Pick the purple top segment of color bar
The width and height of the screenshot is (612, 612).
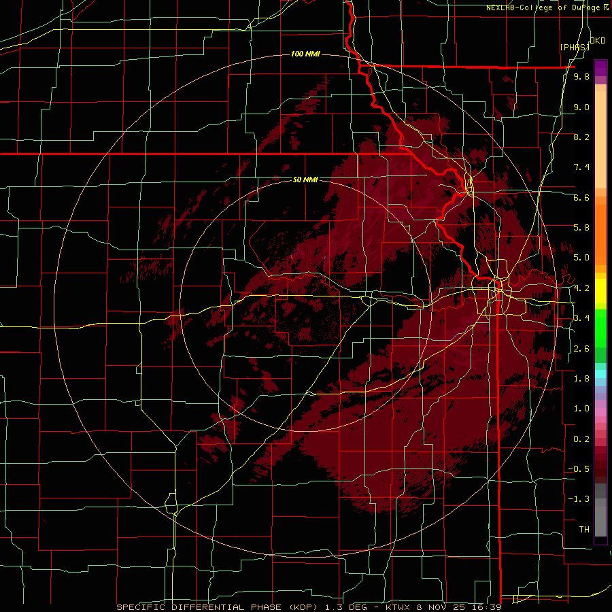[x=600, y=68]
